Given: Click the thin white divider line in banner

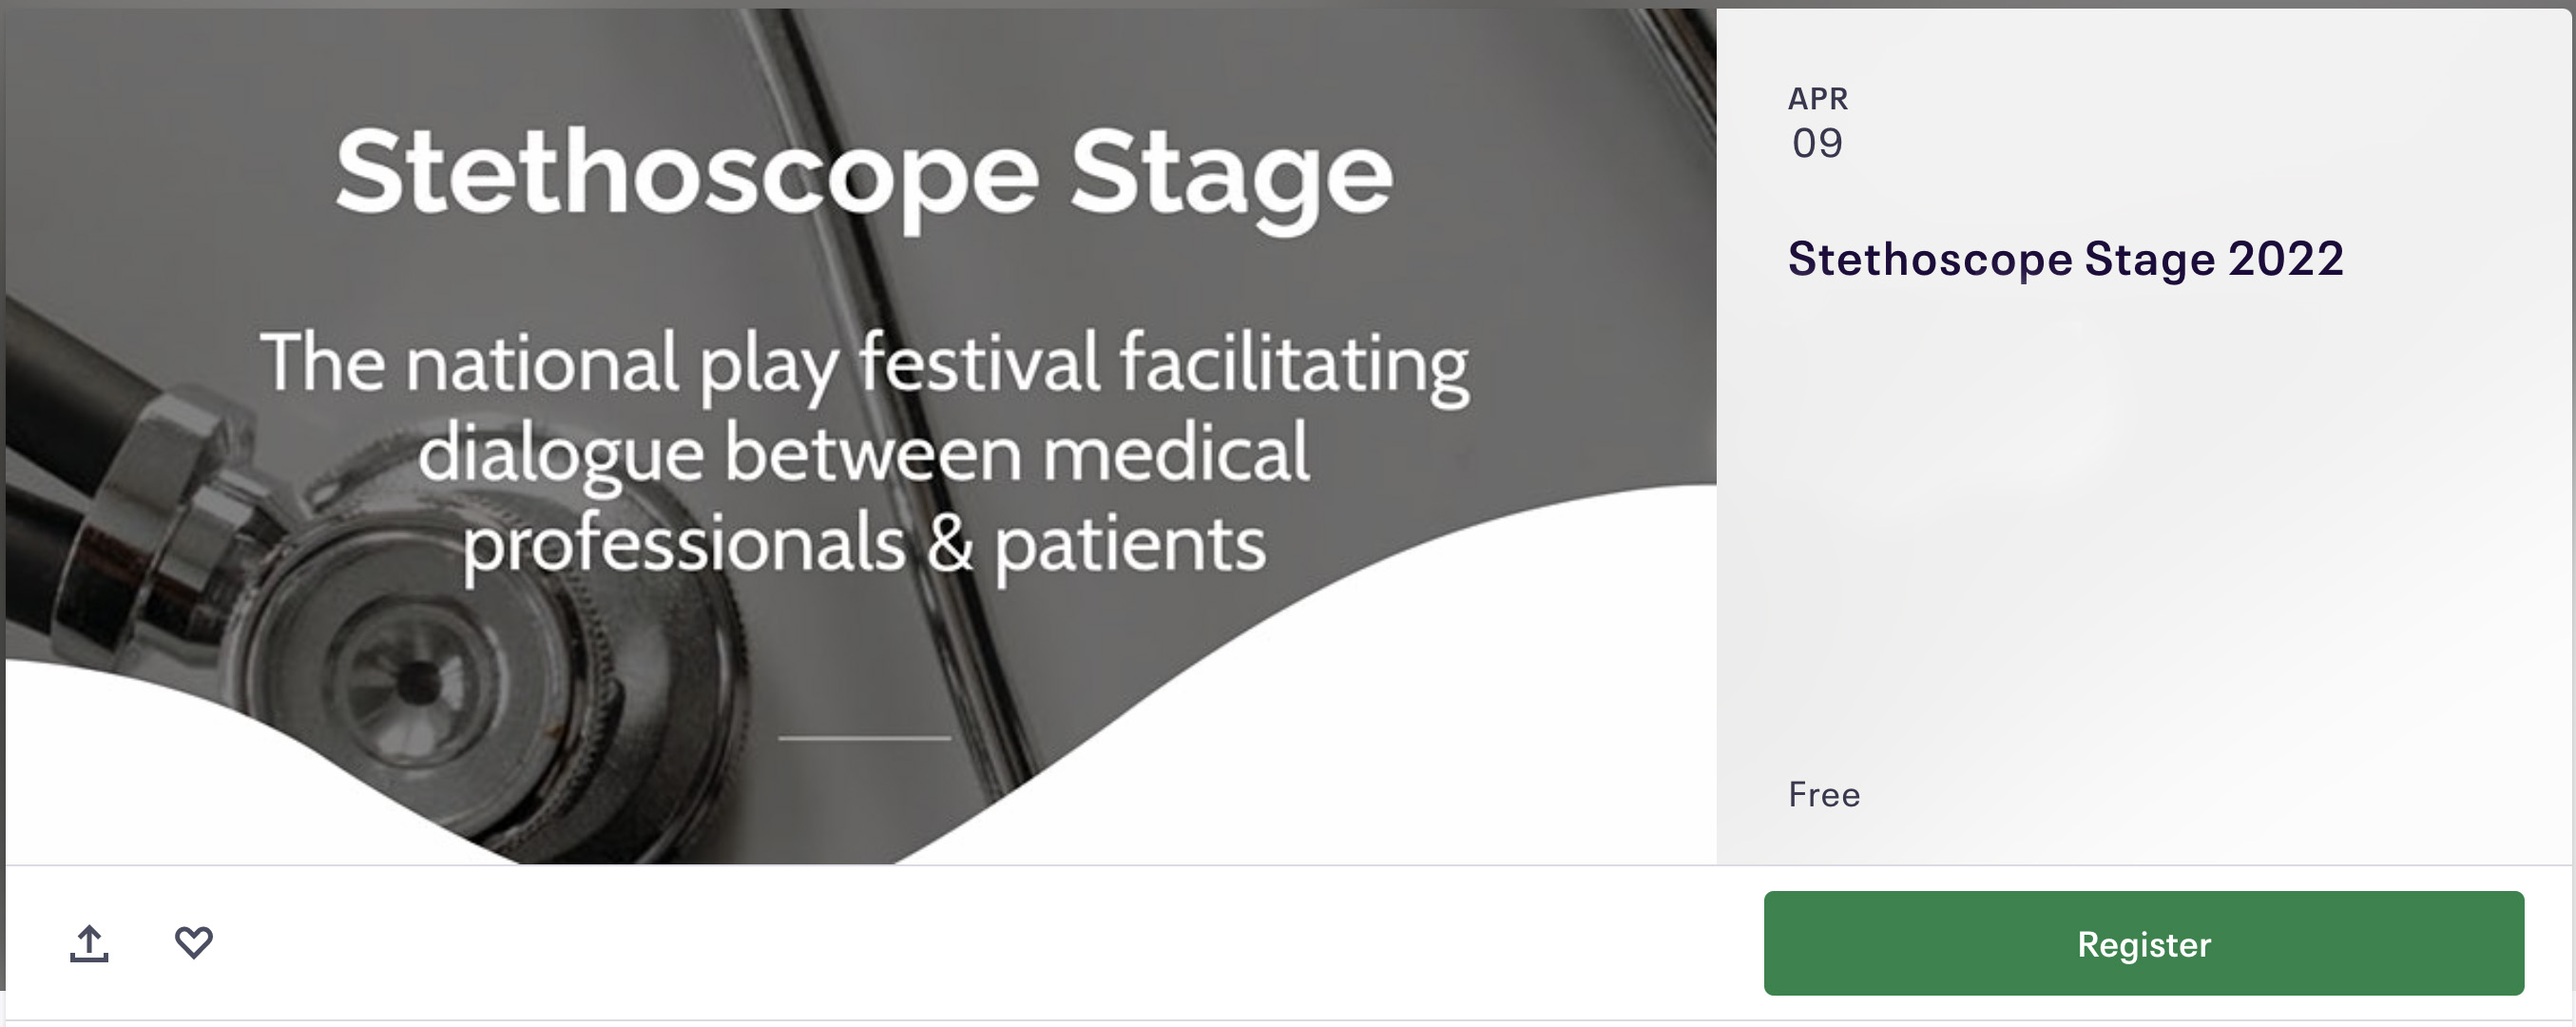Looking at the screenshot, I should (864, 738).
